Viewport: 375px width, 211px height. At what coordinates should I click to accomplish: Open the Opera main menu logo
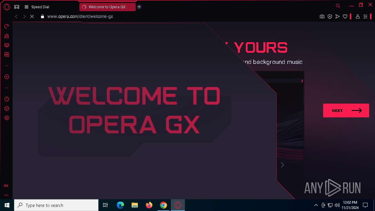click(7, 7)
